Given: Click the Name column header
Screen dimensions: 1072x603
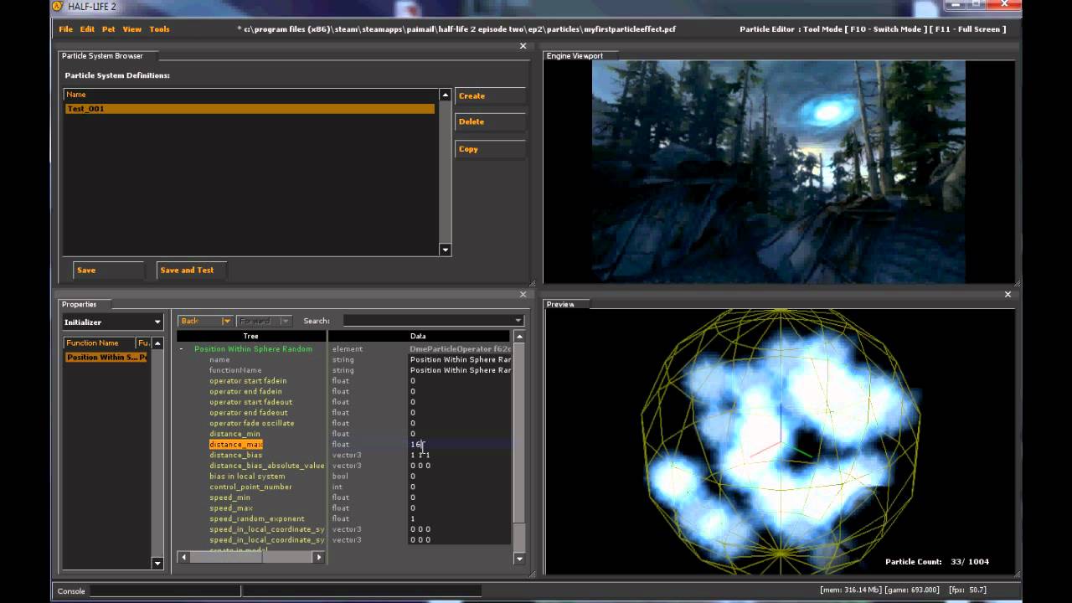Looking at the screenshot, I should point(251,95).
